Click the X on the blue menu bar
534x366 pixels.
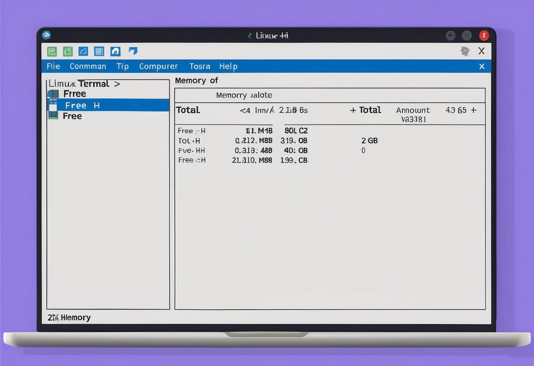(482, 66)
